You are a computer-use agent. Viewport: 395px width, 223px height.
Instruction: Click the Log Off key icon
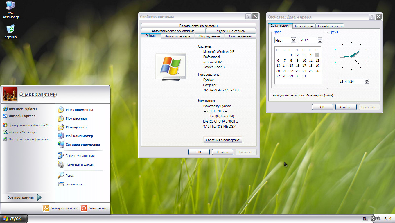[46, 208]
